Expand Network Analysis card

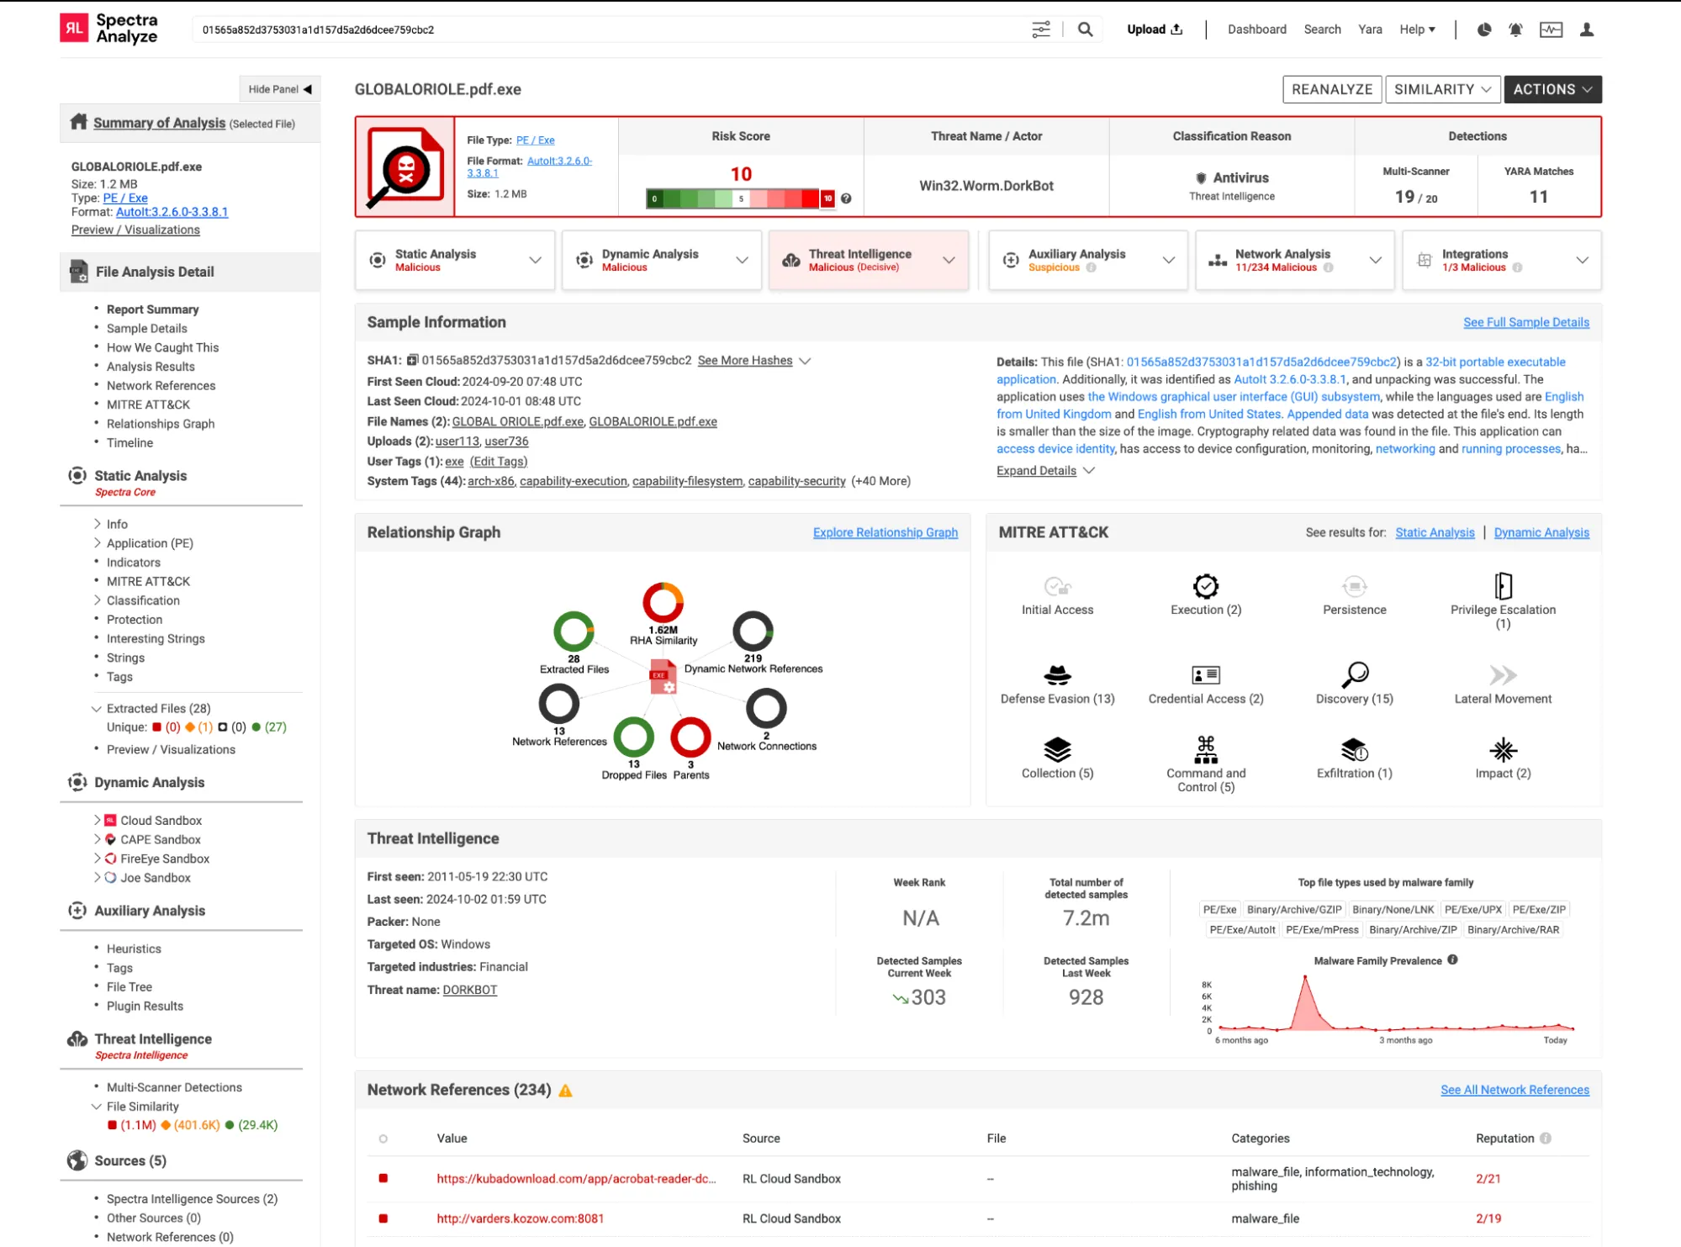[1295, 261]
